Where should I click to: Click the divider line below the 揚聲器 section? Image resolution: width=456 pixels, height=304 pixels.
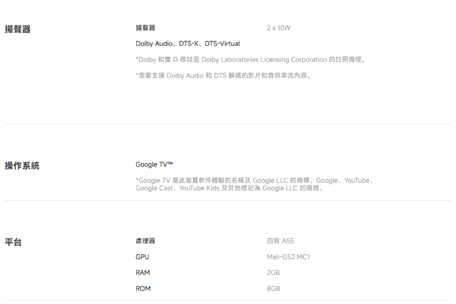[x=228, y=124]
